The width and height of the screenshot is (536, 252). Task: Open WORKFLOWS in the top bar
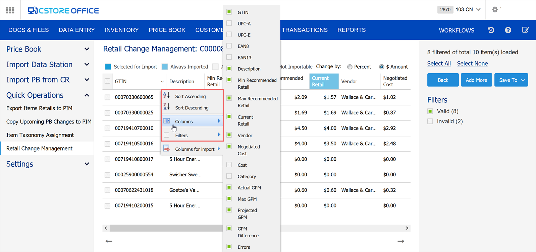tap(457, 30)
